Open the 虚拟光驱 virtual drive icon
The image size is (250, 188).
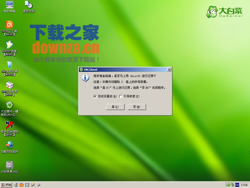28,7
